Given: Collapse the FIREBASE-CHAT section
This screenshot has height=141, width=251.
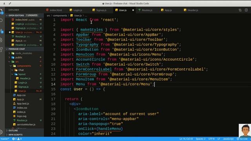Looking at the screenshot, I should [x=16, y=49].
